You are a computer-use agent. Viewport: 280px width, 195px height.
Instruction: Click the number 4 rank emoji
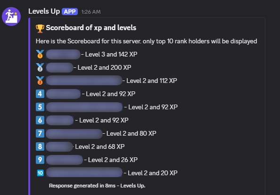[x=40, y=94]
